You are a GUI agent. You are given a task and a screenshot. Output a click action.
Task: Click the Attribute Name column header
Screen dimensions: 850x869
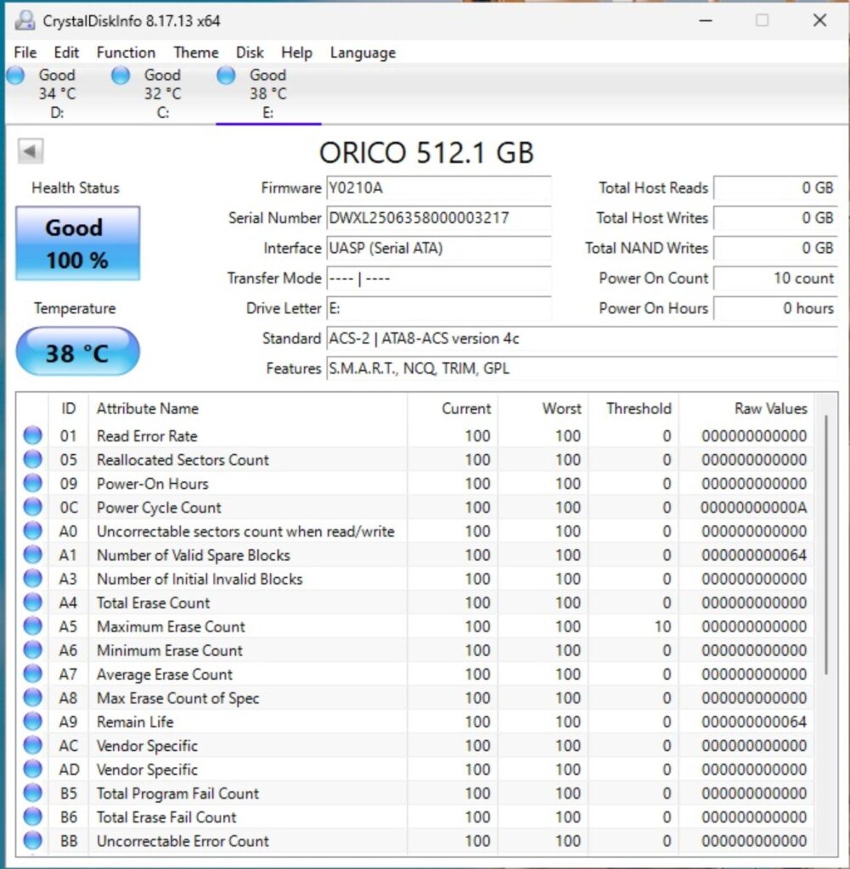coord(248,408)
